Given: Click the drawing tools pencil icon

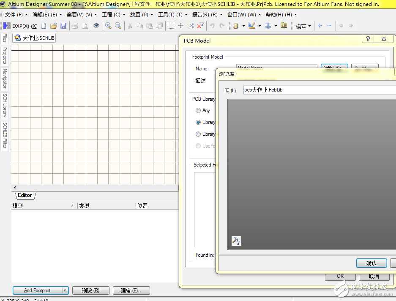Looking at the screenshot, I should [252, 25].
